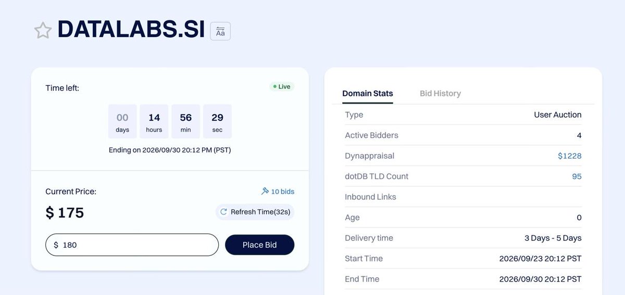Open the Domain Stats tab
The height and width of the screenshot is (295, 625).
click(368, 94)
